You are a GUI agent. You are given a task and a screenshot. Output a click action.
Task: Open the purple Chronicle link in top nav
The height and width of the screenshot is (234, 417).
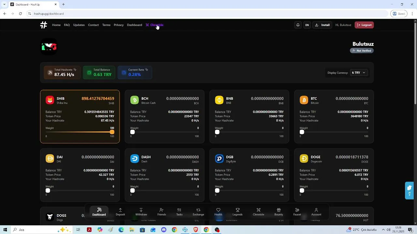(154, 25)
